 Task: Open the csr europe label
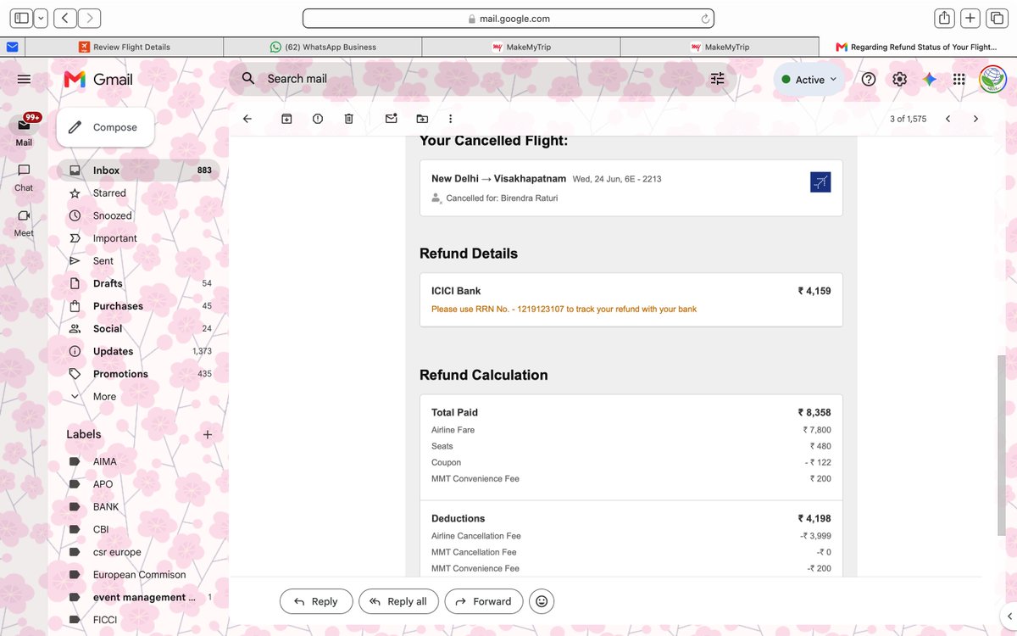click(138, 552)
